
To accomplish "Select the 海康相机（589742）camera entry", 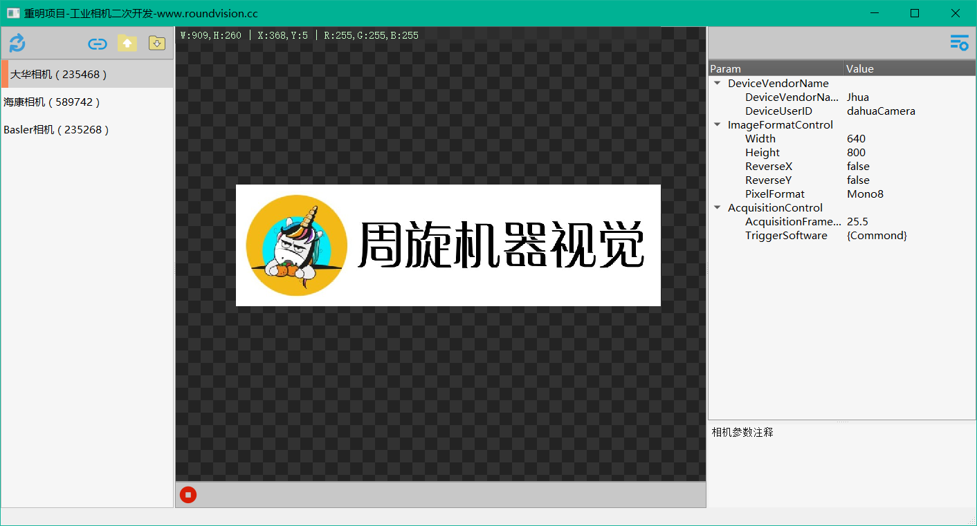I will pyautogui.click(x=52, y=102).
